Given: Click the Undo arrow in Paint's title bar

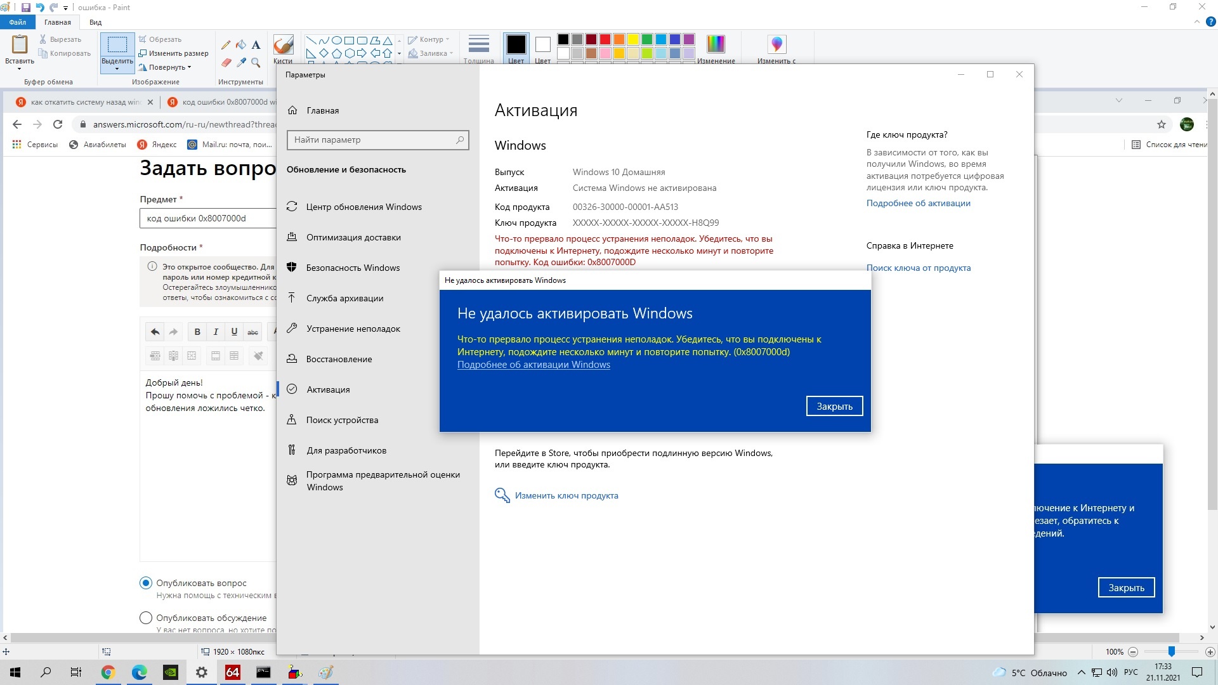Looking at the screenshot, I should (x=40, y=8).
